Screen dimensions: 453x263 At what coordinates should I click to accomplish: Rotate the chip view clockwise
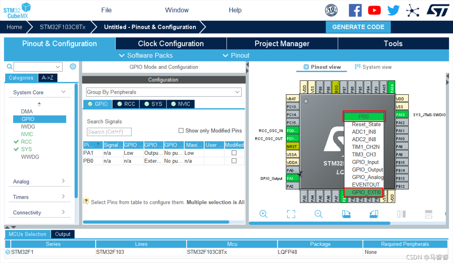(x=346, y=214)
